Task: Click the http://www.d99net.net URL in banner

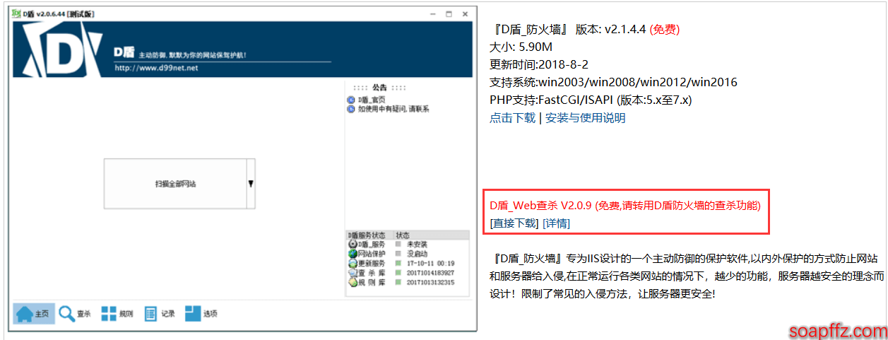Action: click(x=156, y=68)
